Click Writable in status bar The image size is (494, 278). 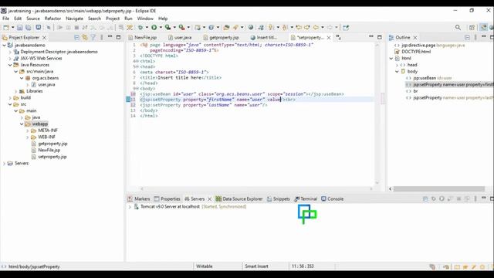click(x=204, y=266)
